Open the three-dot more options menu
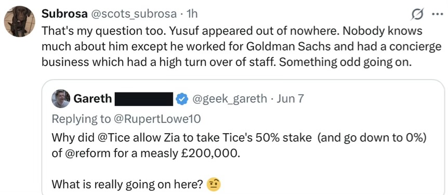448x195 pixels. point(438,14)
